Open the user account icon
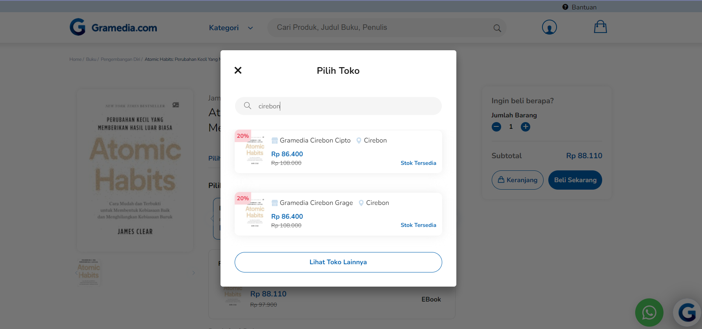 (549, 27)
